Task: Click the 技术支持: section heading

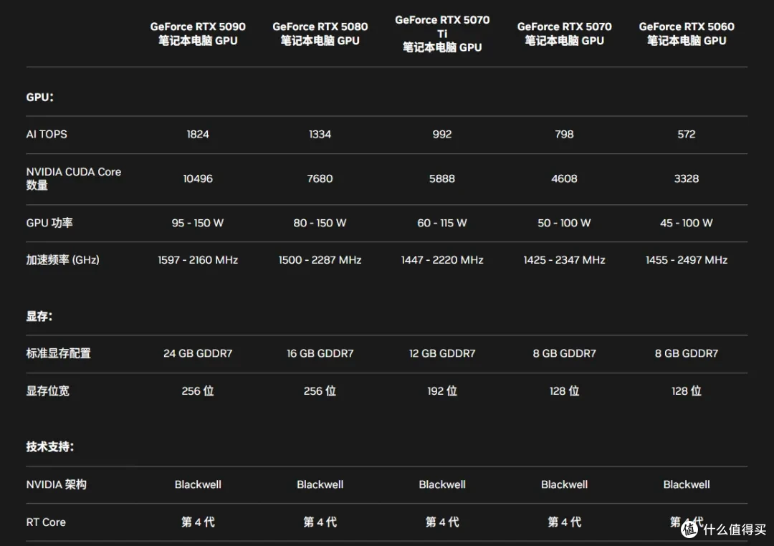Action: (50, 447)
